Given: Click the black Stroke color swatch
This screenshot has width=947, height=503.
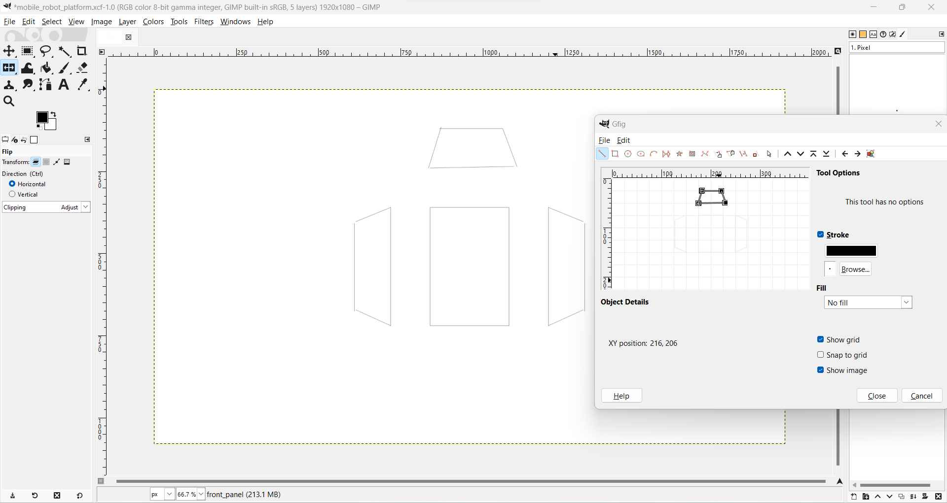Looking at the screenshot, I should point(851,251).
